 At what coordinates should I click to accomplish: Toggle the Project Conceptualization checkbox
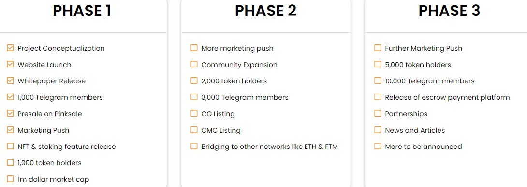pyautogui.click(x=11, y=48)
